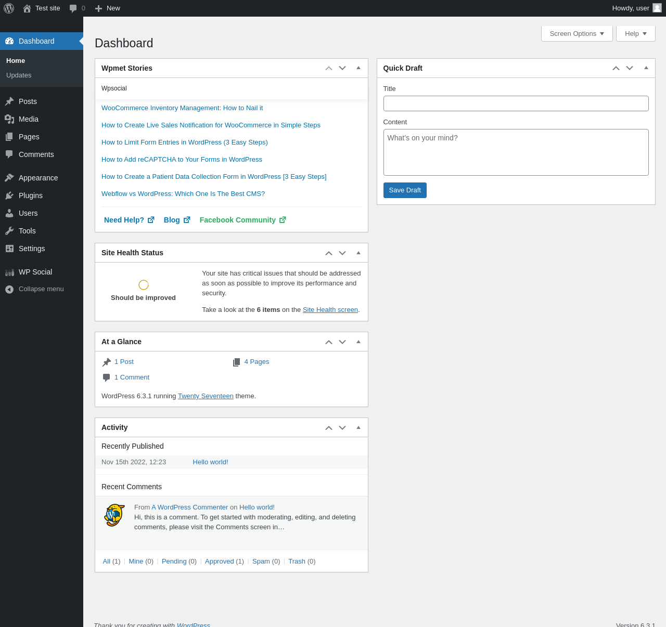The width and height of the screenshot is (666, 627).
Task: Click the WordPress logo in admin bar
Action: tap(9, 8)
